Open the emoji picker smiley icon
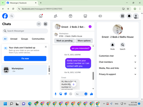This screenshot has width=143, height=107. [86, 94]
